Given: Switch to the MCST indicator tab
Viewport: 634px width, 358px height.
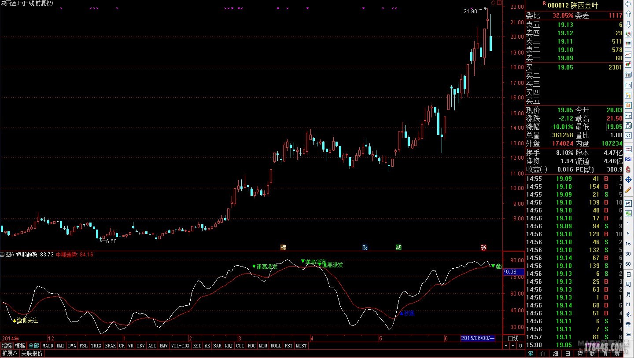Looking at the screenshot, I should 301,346.
